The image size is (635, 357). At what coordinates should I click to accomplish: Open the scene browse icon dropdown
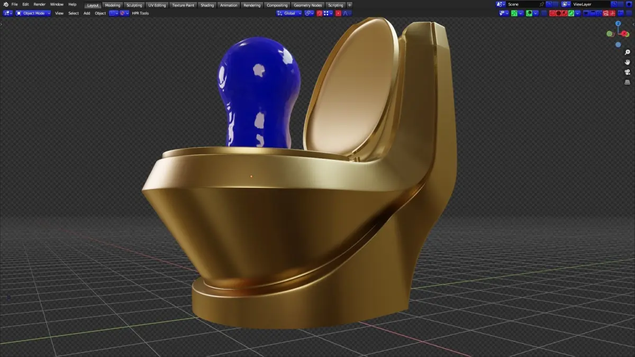pyautogui.click(x=501, y=4)
